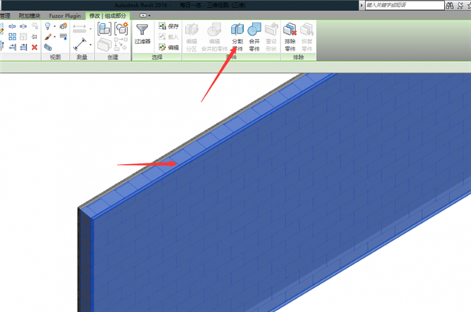
Task: Click the Trim/Extend Multiple Elements icon
Action: pos(23,47)
